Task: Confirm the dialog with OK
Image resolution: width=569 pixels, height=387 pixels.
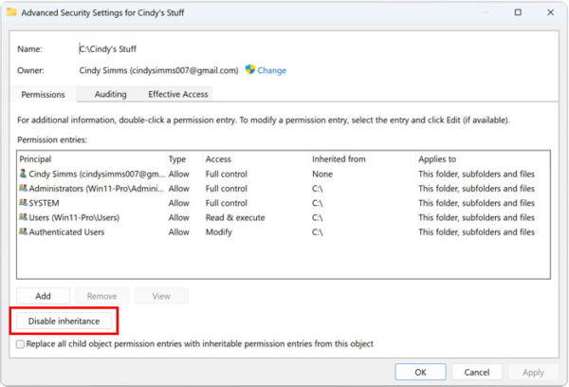Action: pos(420,372)
